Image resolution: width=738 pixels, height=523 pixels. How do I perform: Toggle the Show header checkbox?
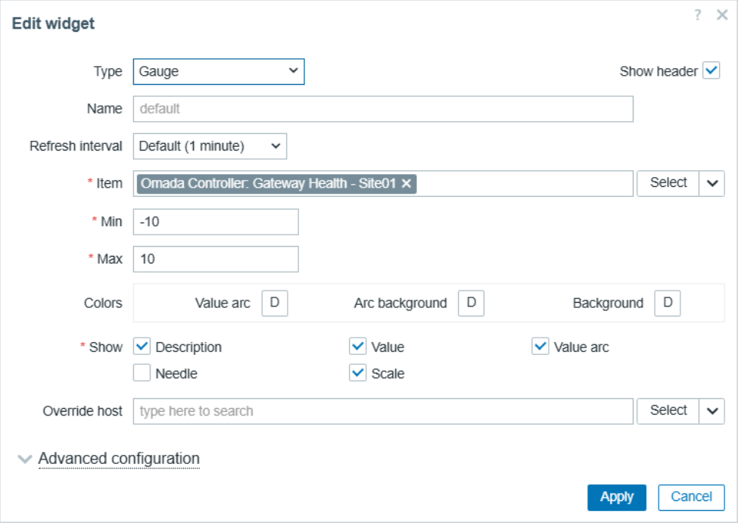(x=711, y=71)
